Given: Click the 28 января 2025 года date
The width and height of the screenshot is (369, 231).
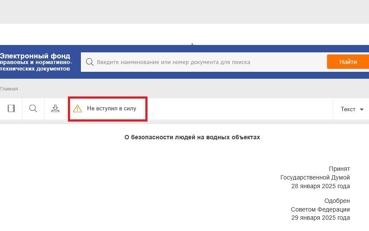Looking at the screenshot, I should click(321, 186).
